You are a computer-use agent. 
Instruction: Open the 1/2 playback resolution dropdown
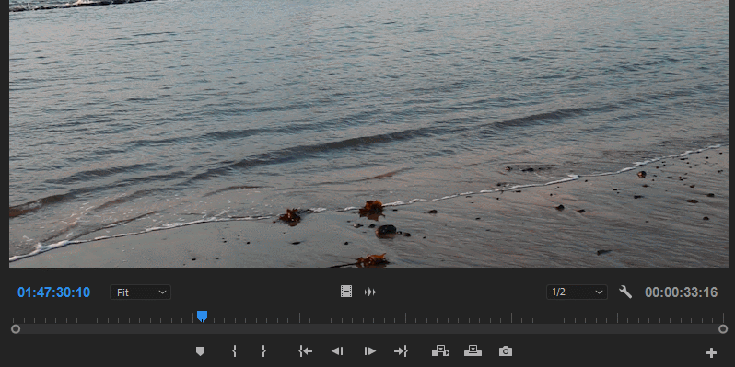pyautogui.click(x=577, y=292)
